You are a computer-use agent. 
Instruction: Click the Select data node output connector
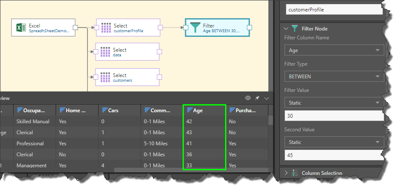[159, 52]
